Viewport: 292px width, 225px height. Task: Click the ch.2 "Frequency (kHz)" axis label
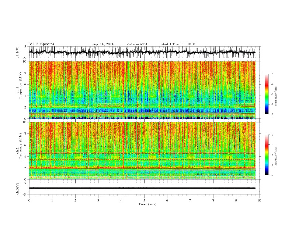point(21,146)
